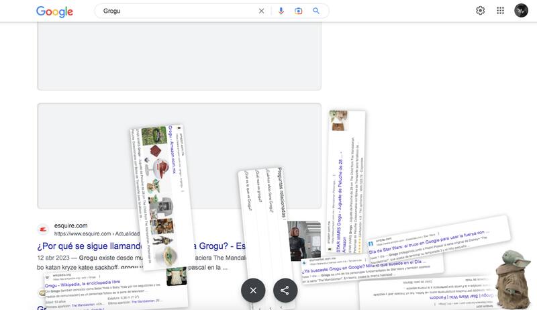Image resolution: width=537 pixels, height=310 pixels.
Task: Open the Grogu Wikipedia tilted result link
Action: (83, 284)
